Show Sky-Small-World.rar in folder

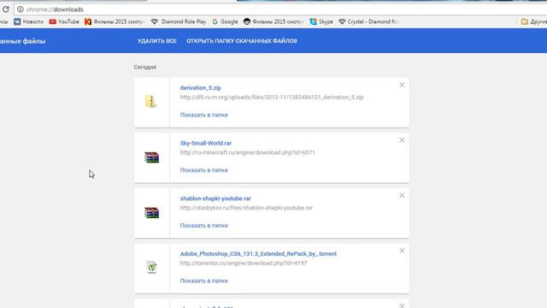coord(204,170)
